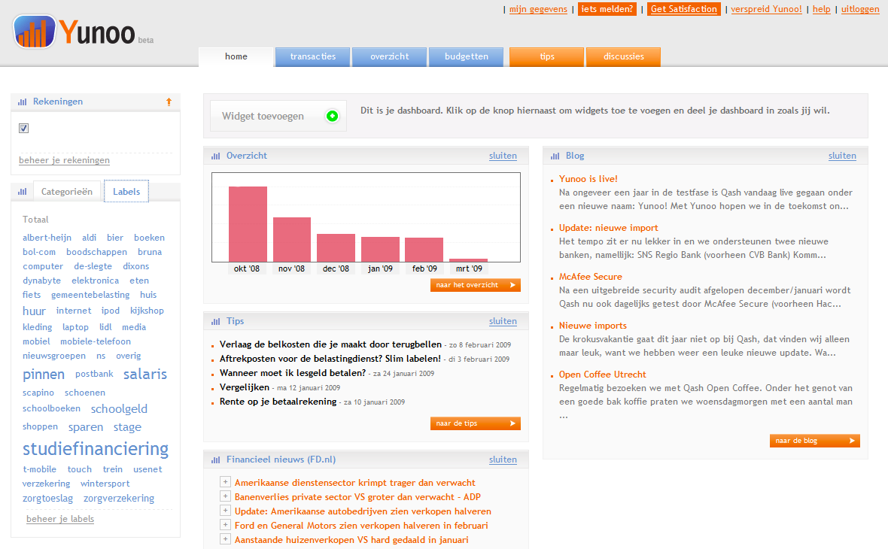Click the chart icon beside Blog title
Screen dimensions: 888x549
click(555, 156)
